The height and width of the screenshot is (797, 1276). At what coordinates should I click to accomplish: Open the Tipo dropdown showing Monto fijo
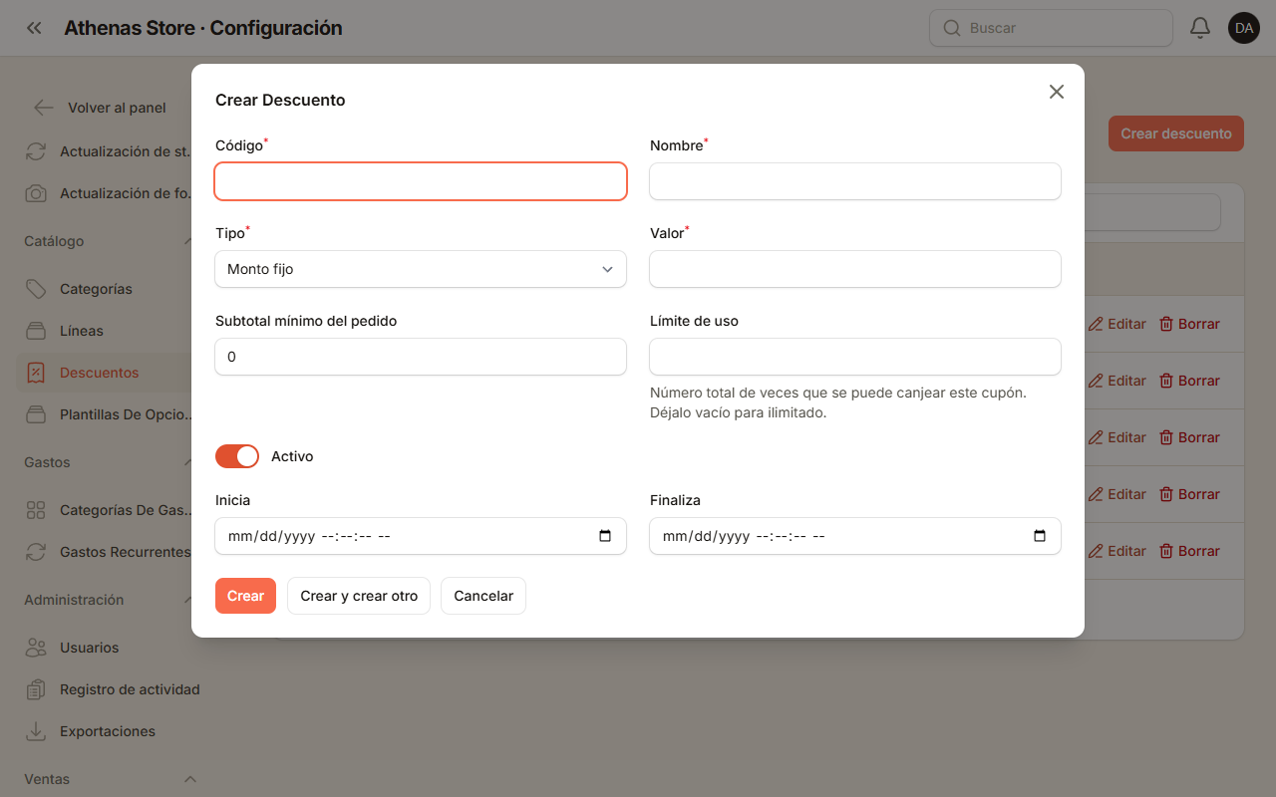click(x=421, y=269)
